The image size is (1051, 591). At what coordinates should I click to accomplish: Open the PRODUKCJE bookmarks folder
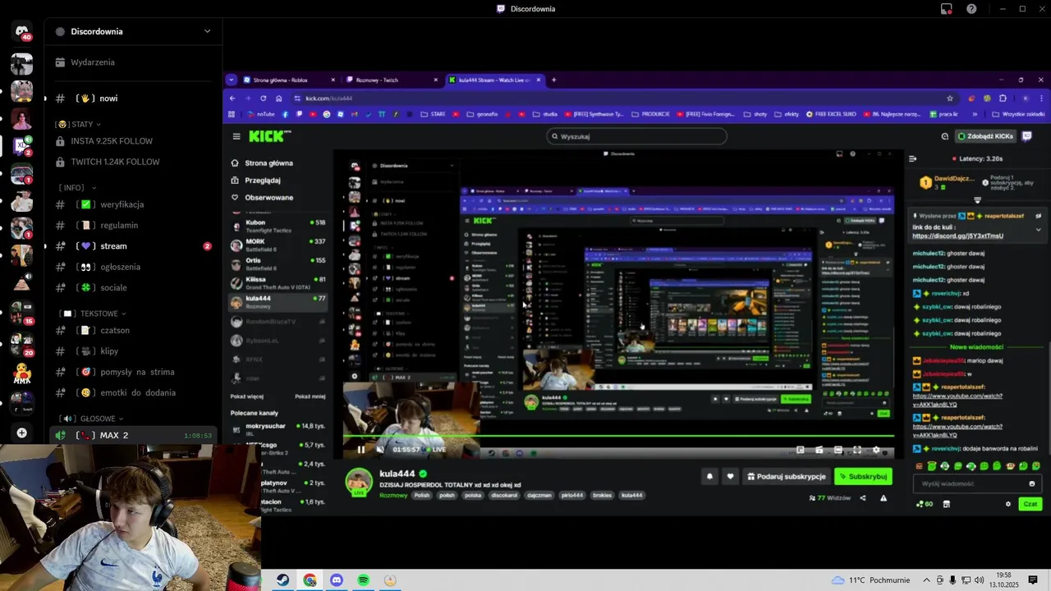click(650, 114)
